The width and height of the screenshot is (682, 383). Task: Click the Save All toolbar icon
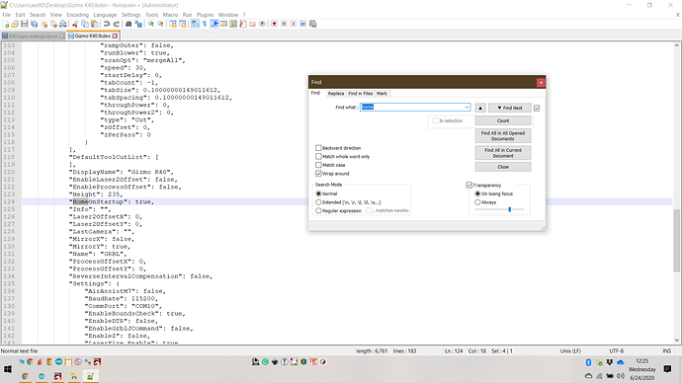click(34, 24)
